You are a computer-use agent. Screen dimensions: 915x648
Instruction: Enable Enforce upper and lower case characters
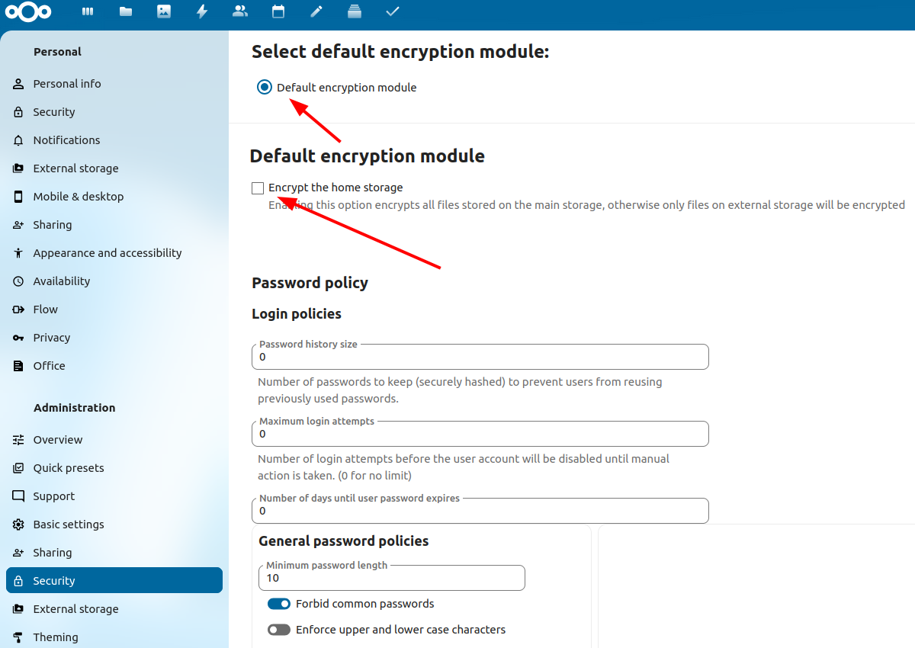click(279, 630)
